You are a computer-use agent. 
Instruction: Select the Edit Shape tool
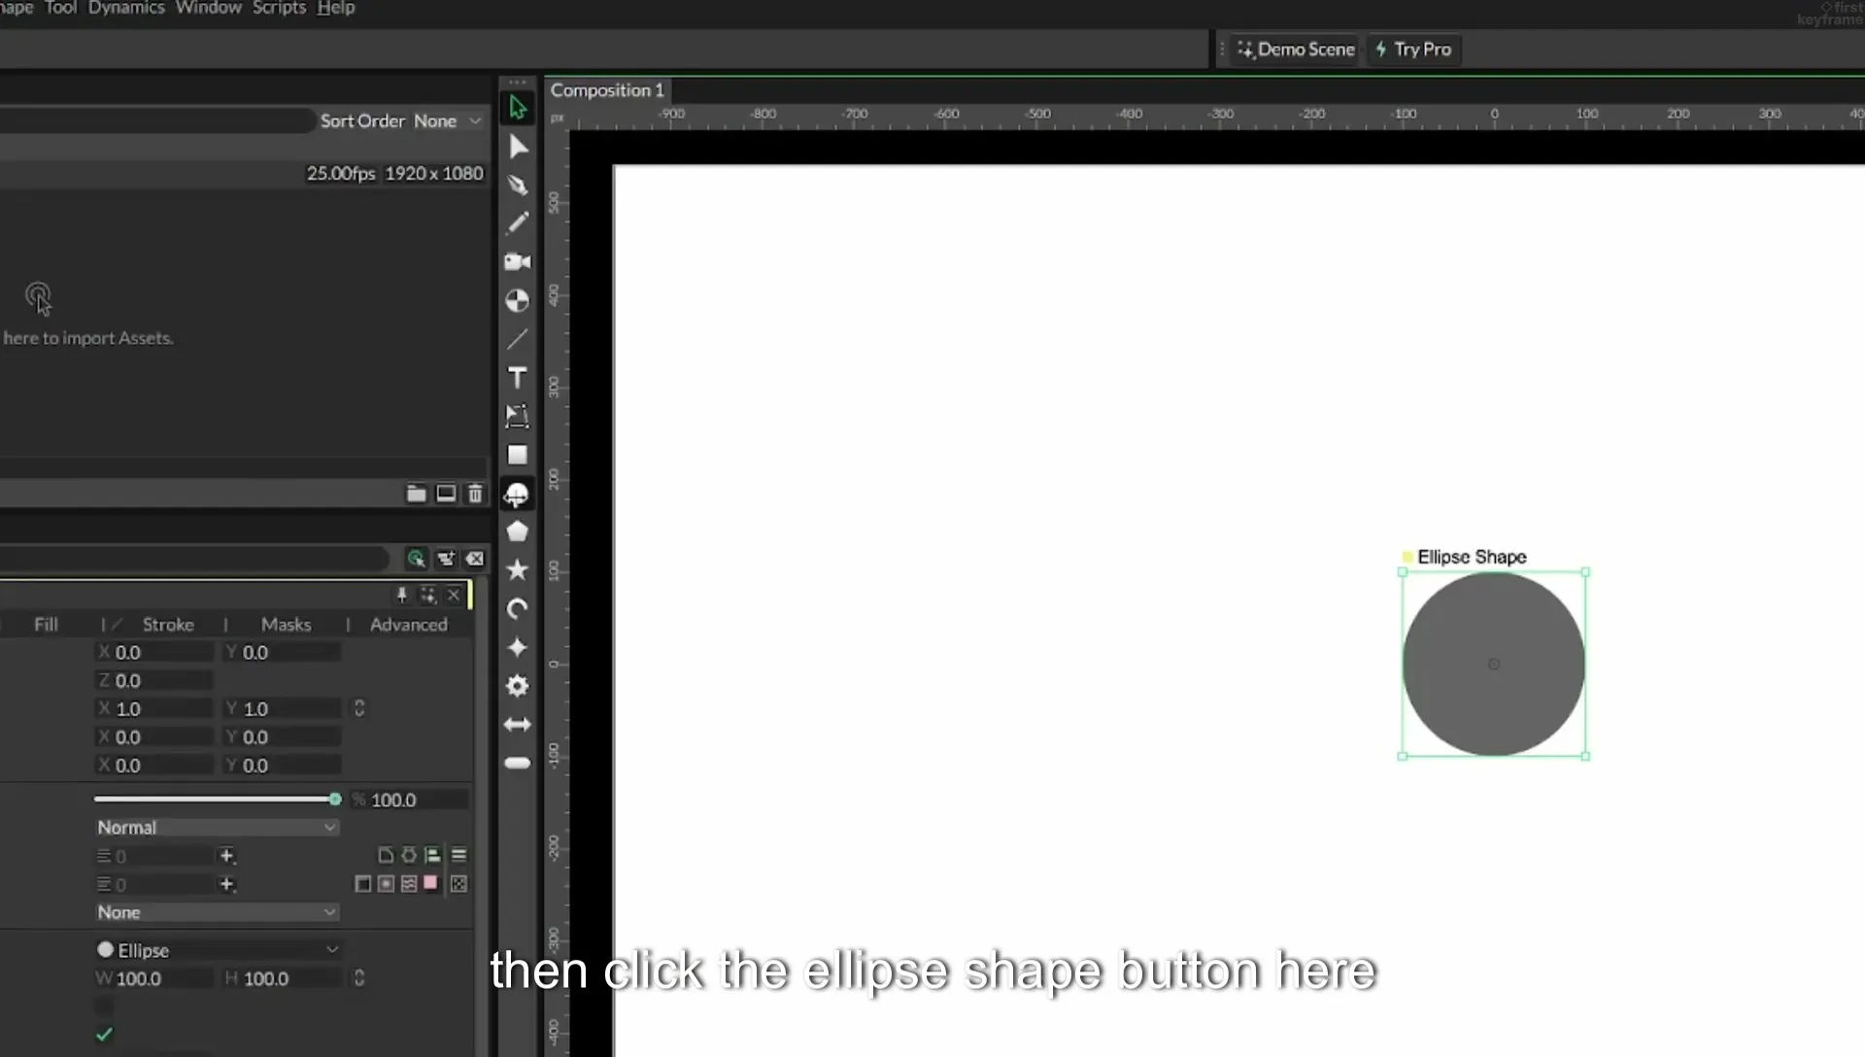(518, 147)
